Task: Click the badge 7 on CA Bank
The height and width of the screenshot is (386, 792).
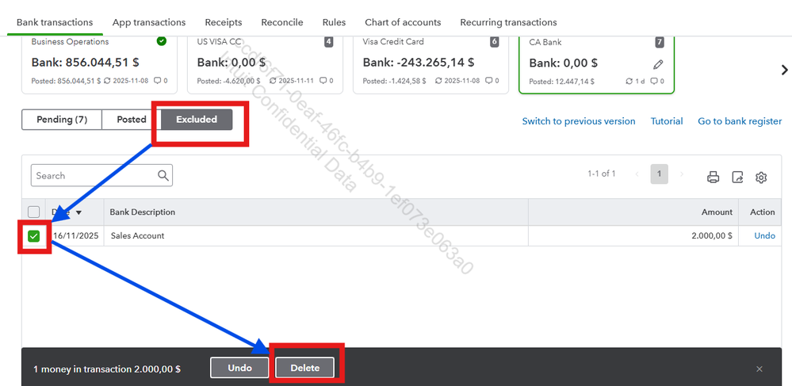Action: point(660,42)
